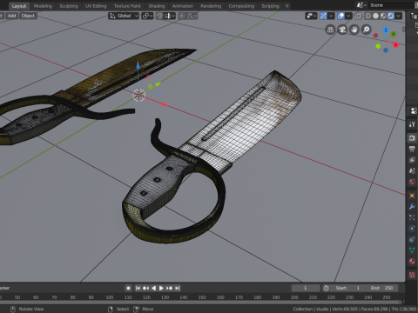Open the Render properties tab
The width and height of the screenshot is (418, 313).
click(x=412, y=137)
